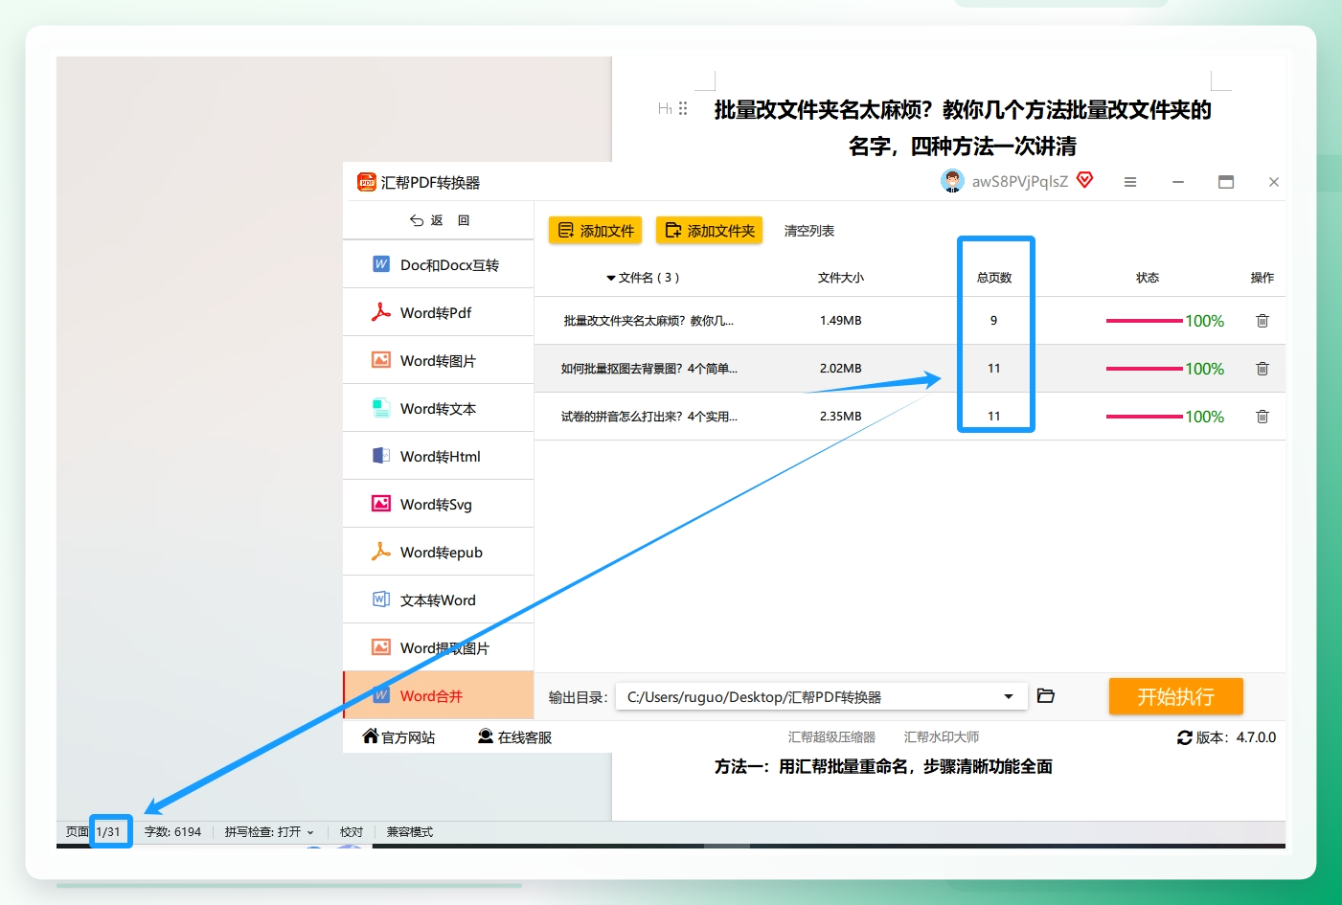Select Word转Pdf in the sidebar

pyautogui.click(x=438, y=312)
